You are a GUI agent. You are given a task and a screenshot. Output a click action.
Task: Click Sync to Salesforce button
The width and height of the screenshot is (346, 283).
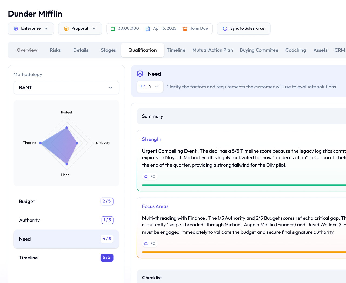click(244, 28)
